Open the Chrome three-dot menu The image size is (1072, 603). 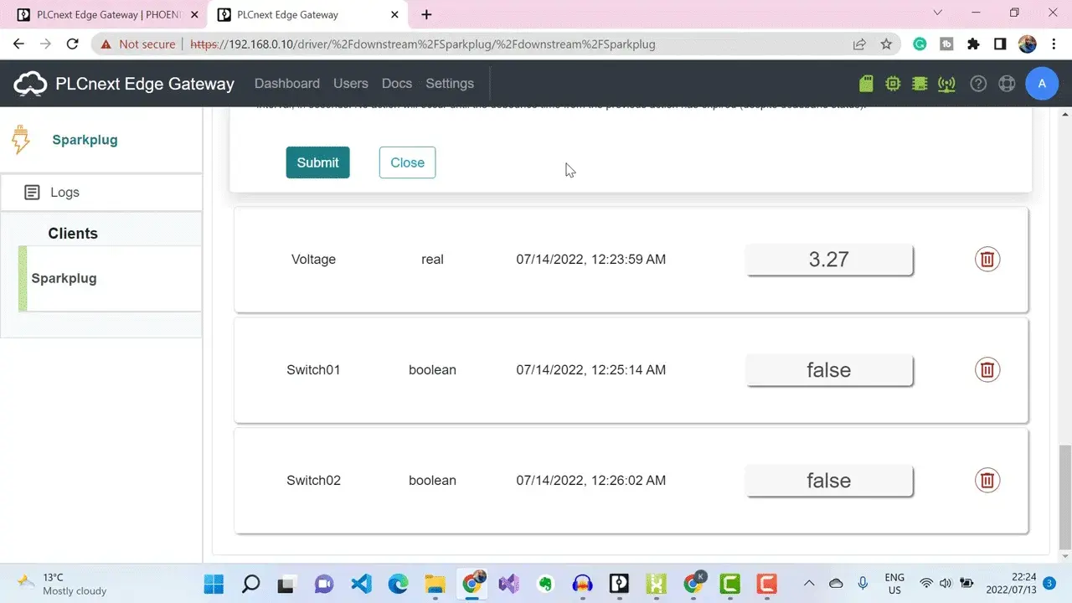point(1053,44)
